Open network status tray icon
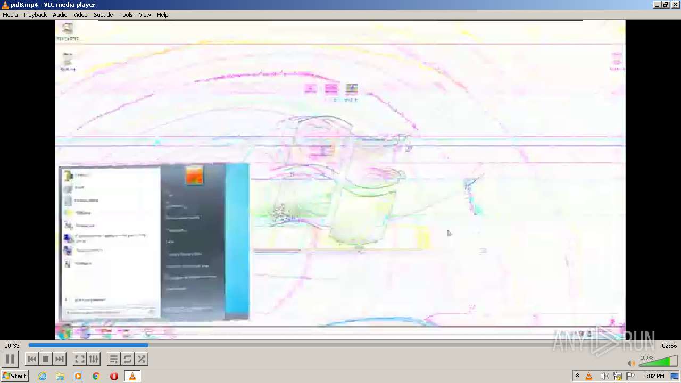The height and width of the screenshot is (383, 681). click(618, 376)
